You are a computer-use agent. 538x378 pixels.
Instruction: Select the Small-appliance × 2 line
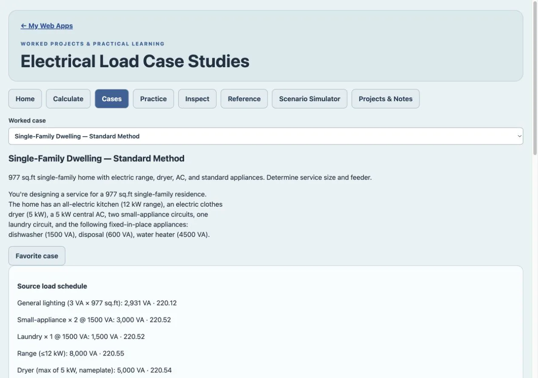(x=94, y=320)
